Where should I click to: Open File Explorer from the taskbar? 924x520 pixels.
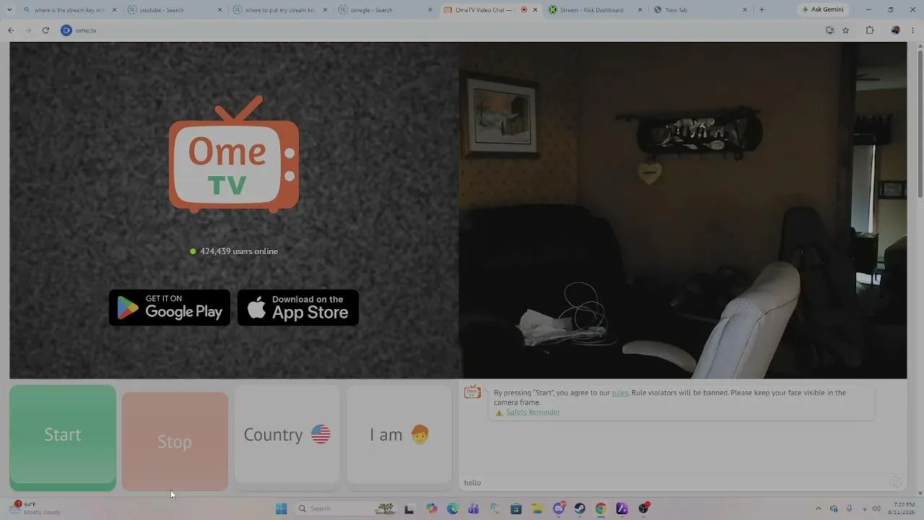point(538,508)
